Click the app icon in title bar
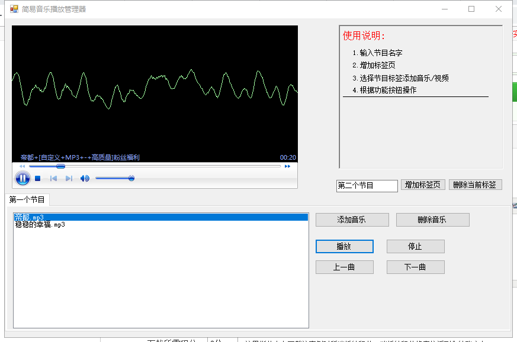Screen dimensions: 517x342 pyautogui.click(x=14, y=9)
